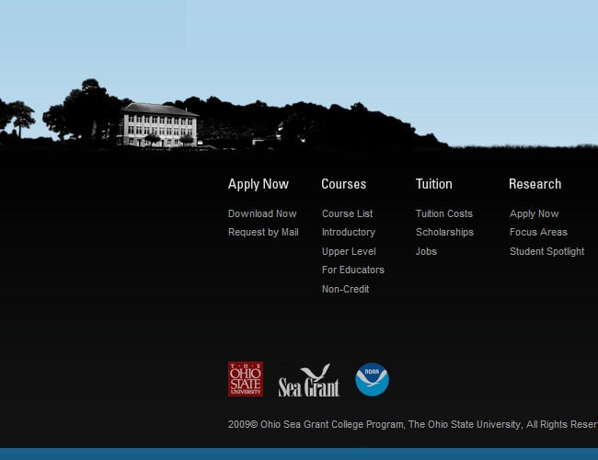
Task: View the Student Spotlight link
Action: pyautogui.click(x=546, y=251)
